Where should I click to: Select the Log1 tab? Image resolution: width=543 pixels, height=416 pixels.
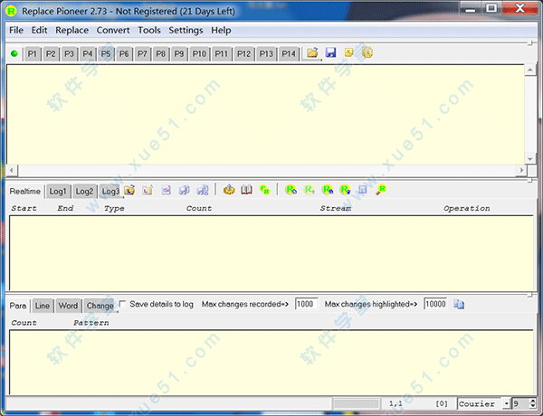pos(58,192)
